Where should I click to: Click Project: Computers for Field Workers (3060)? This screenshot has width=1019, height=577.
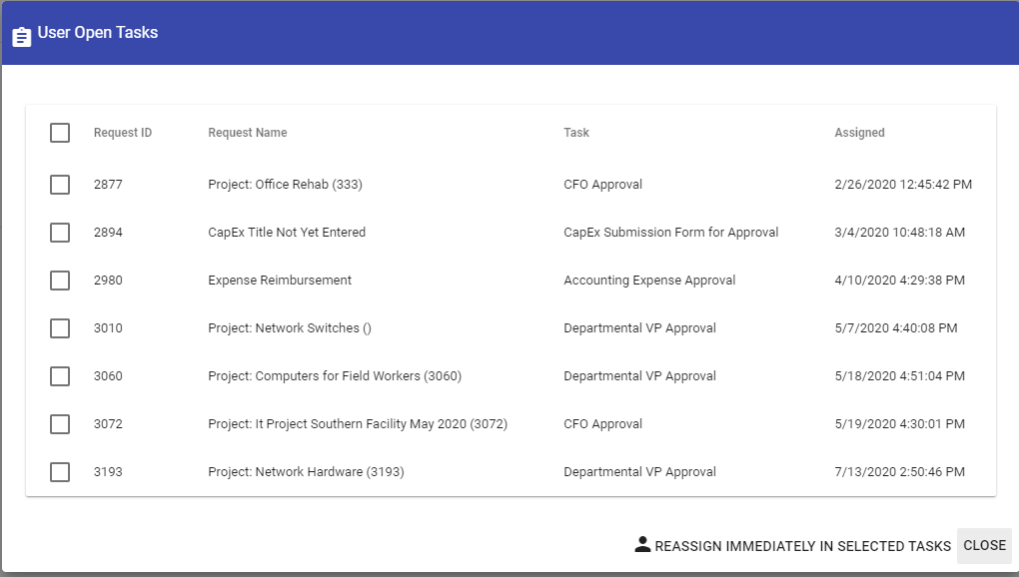[335, 376]
